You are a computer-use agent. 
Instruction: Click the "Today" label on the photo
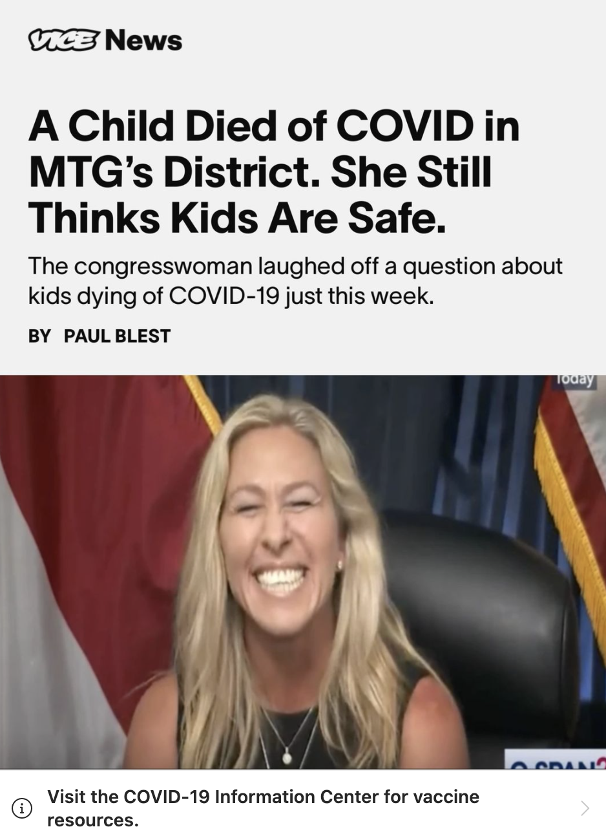coord(574,380)
